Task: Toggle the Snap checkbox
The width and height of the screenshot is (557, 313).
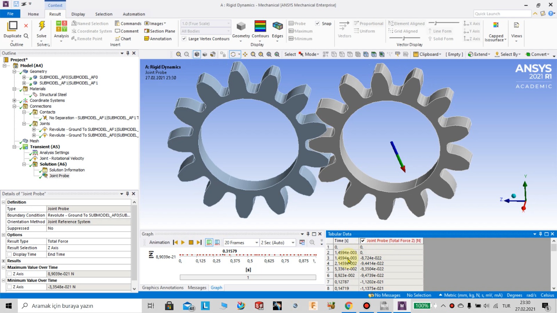Action: point(317,23)
